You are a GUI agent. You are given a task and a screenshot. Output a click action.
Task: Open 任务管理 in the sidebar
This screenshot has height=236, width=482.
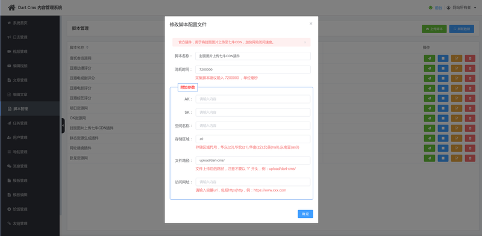30,123
